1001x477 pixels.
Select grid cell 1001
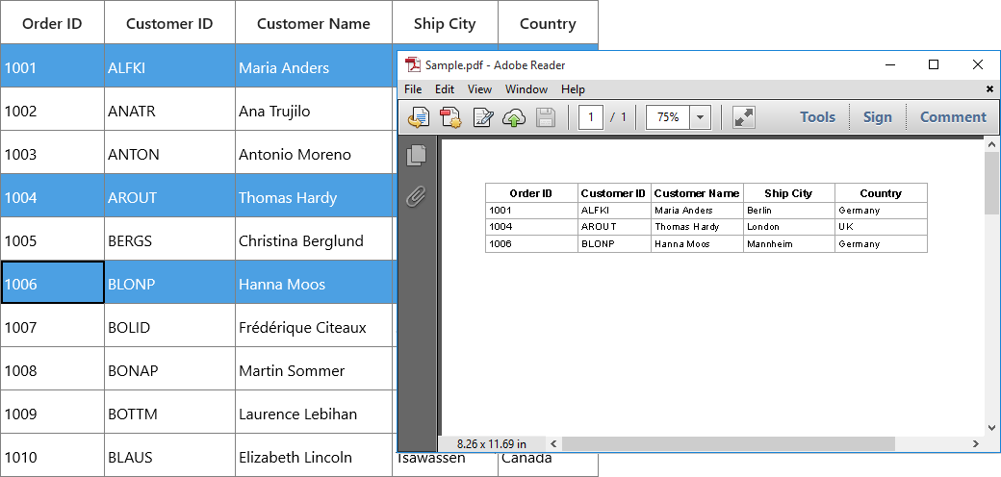point(52,66)
